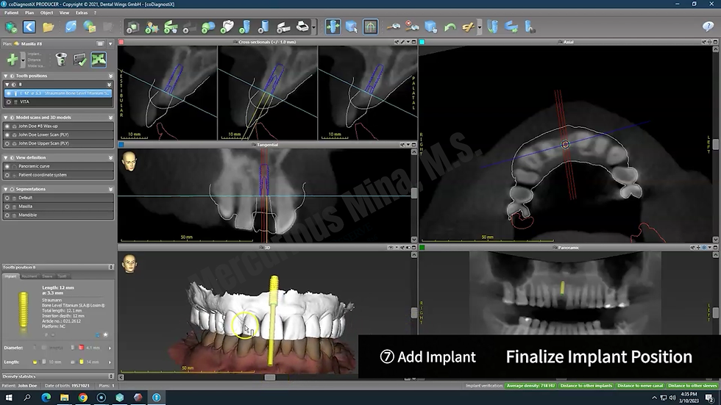The height and width of the screenshot is (405, 721).
Task: Click the green plus add-object icon
Action: (x=13, y=60)
